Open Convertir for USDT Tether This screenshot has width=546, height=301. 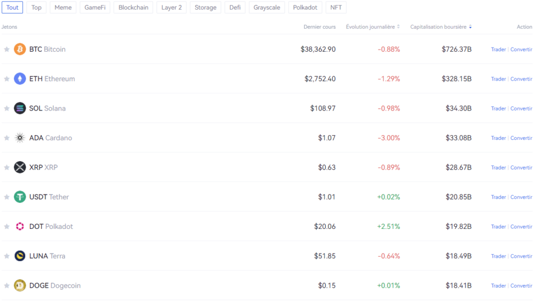click(x=521, y=197)
